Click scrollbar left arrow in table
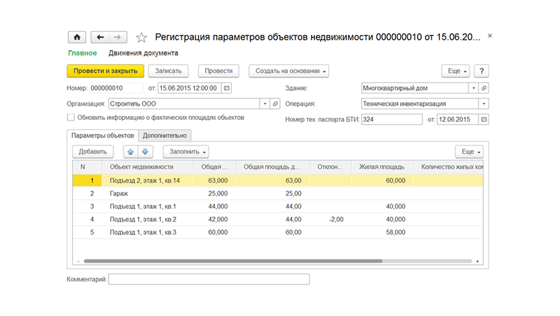The height and width of the screenshot is (316, 560). coord(78,261)
